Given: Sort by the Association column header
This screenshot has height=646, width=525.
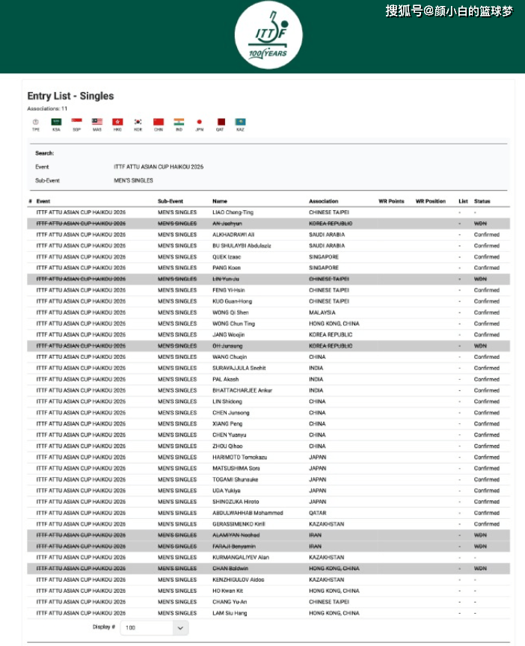Looking at the screenshot, I should coord(323,201).
